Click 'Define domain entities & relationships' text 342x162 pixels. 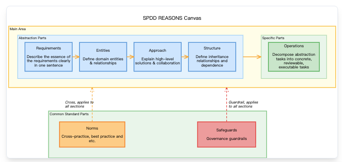click(103, 61)
